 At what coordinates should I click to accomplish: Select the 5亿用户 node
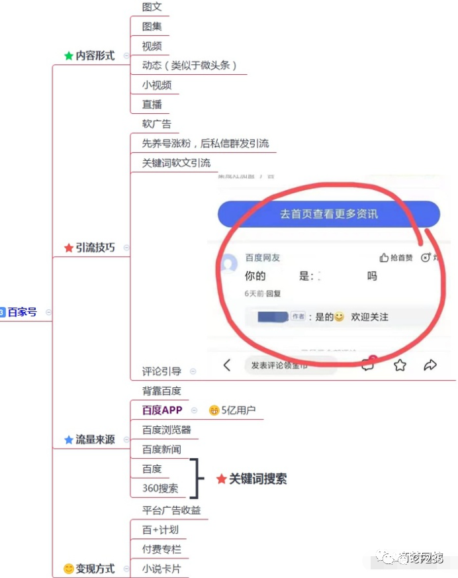(238, 410)
